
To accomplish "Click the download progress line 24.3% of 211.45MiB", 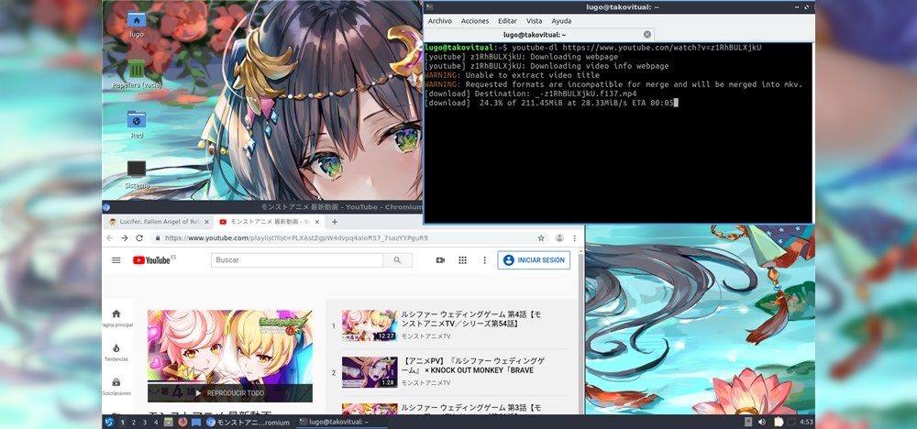I will coord(549,103).
